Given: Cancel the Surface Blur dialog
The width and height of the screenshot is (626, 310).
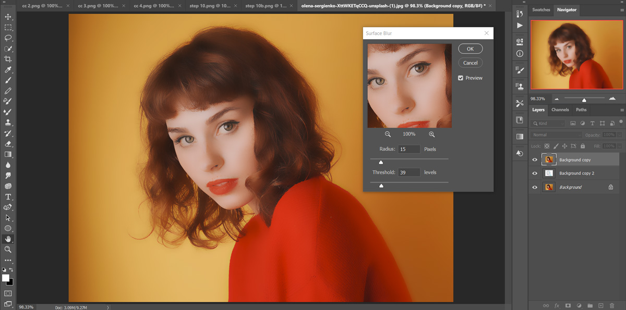Looking at the screenshot, I should click(x=470, y=63).
